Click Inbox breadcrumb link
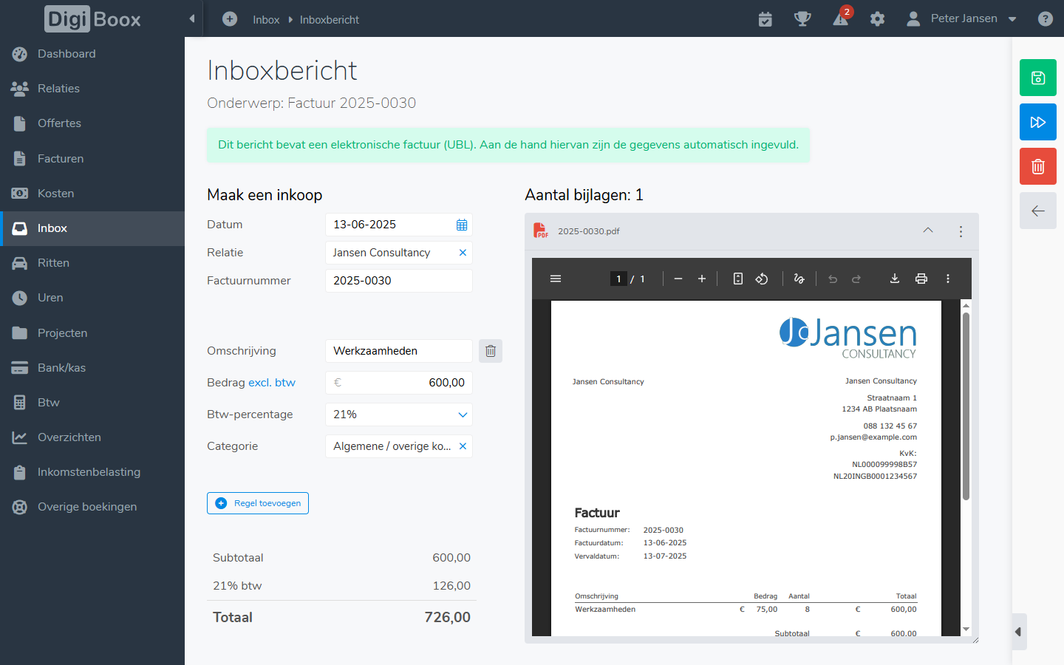The width and height of the screenshot is (1064, 665). point(266,20)
